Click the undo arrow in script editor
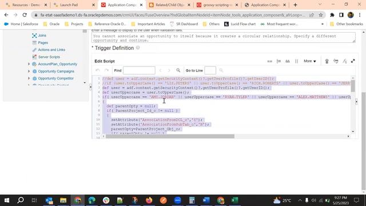This screenshot has height=206, width=366. click(98, 70)
